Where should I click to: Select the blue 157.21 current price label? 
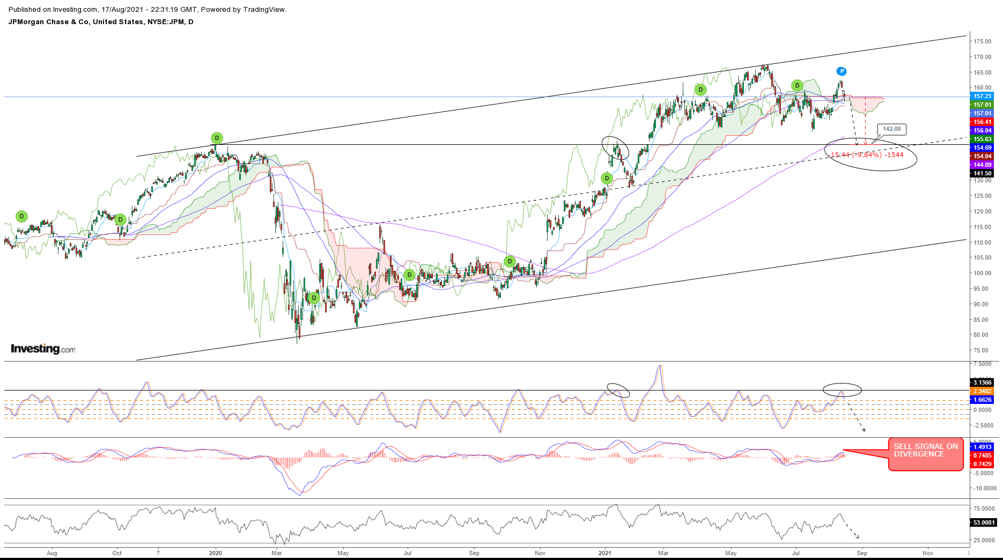click(982, 97)
